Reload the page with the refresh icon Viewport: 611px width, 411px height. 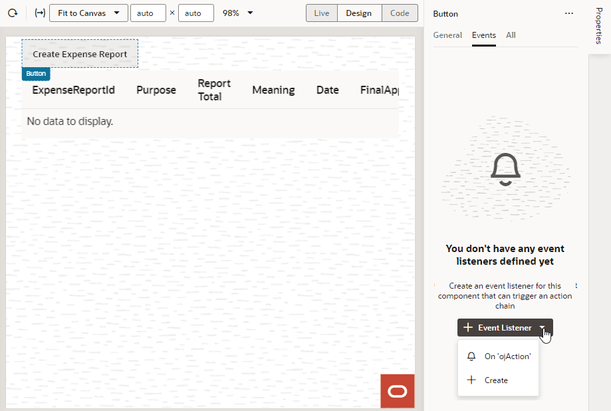[13, 13]
